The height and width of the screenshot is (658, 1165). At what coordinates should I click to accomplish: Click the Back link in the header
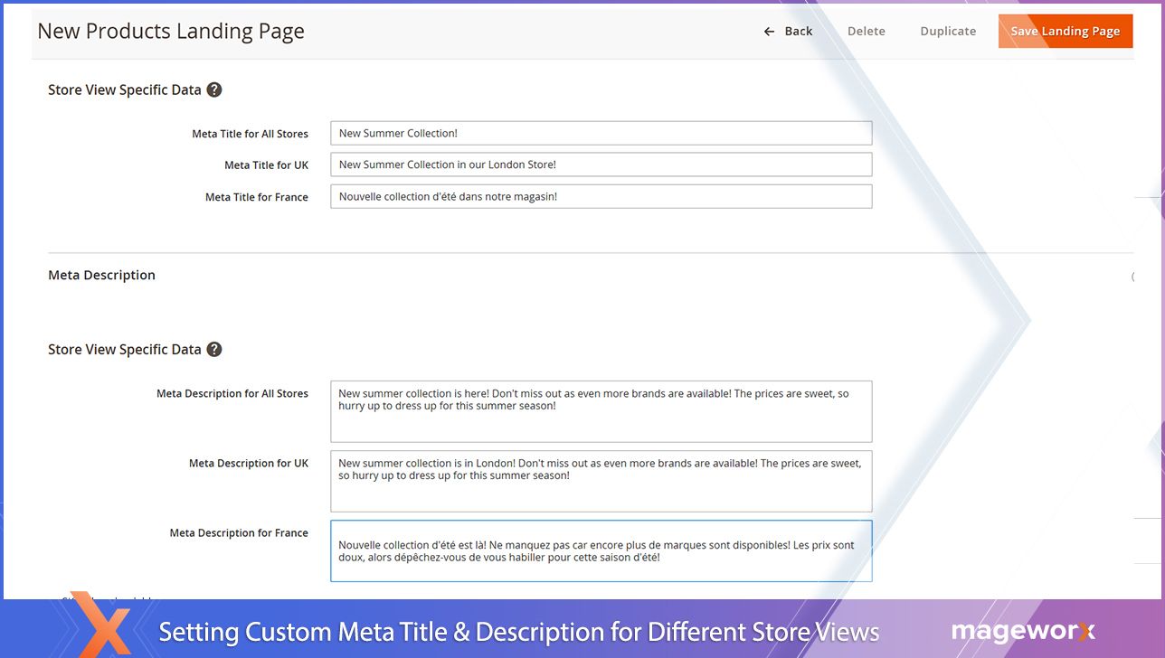(x=798, y=30)
